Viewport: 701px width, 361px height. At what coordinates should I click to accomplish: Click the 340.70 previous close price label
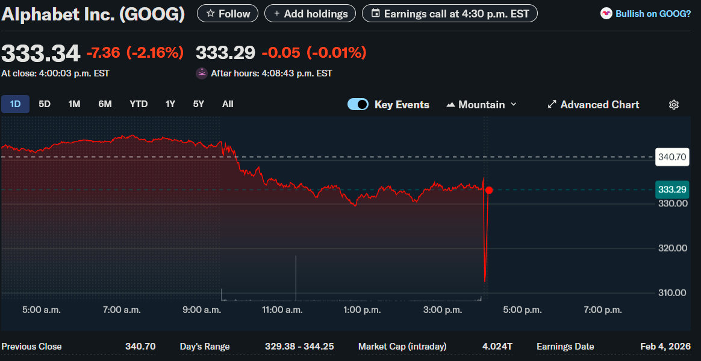[672, 157]
